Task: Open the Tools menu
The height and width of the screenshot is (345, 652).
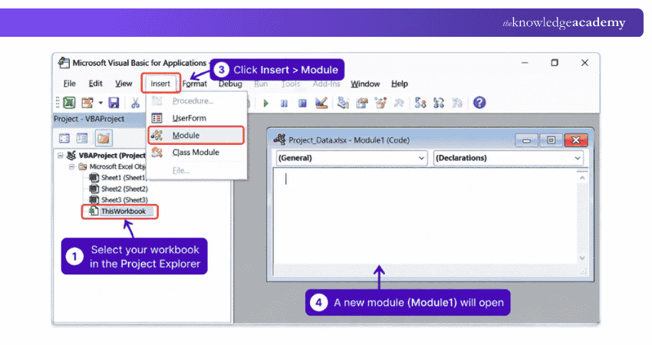Action: click(291, 84)
